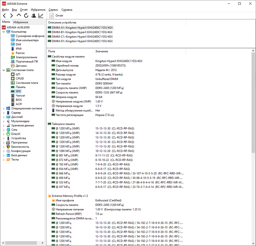Click the Поле column header
Viewport: 256px width, 246px height.
tap(70, 51)
